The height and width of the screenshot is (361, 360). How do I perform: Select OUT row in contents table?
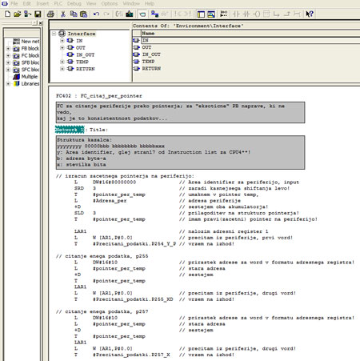[246, 47]
